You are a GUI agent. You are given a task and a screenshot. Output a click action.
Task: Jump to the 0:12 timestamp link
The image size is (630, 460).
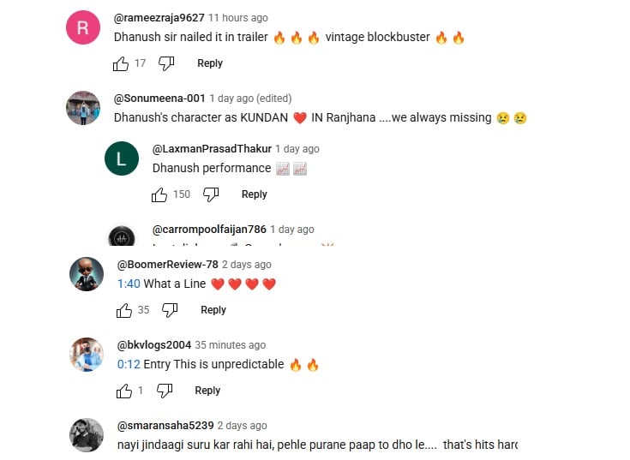129,364
